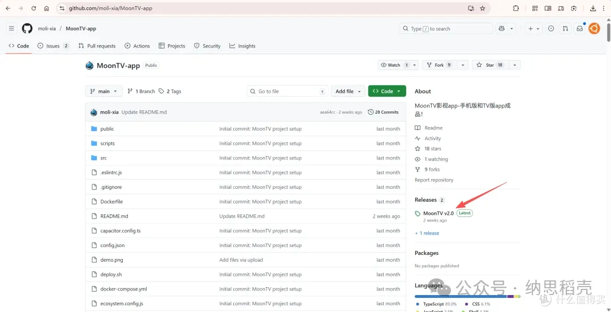Bookmark page with star icon in address bar
The image size is (611, 312).
(x=483, y=8)
